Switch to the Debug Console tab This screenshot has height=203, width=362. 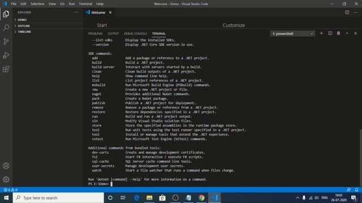click(x=135, y=34)
